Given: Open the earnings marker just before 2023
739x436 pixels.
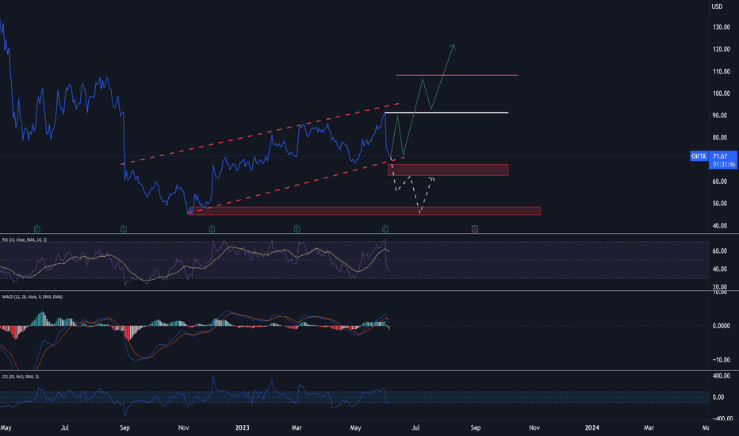Looking at the screenshot, I should 212,229.
